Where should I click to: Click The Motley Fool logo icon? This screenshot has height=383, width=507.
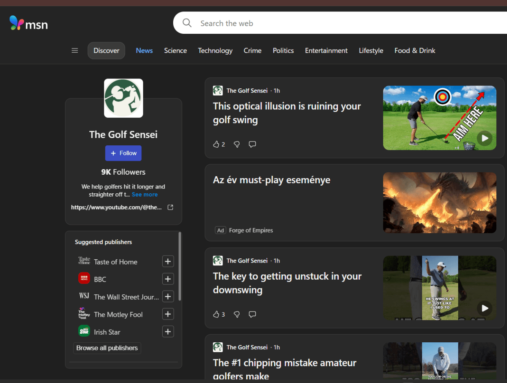tap(84, 313)
